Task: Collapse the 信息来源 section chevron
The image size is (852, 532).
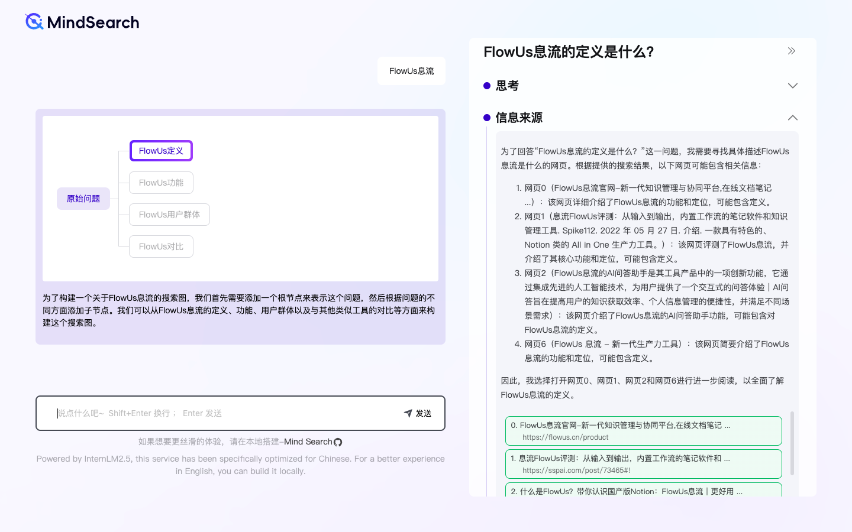Action: 792,118
